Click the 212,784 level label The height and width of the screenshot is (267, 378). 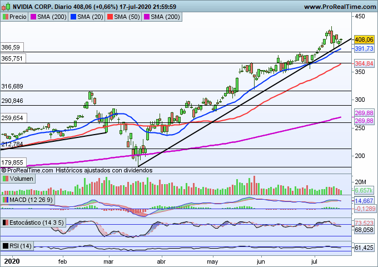click(x=12, y=144)
